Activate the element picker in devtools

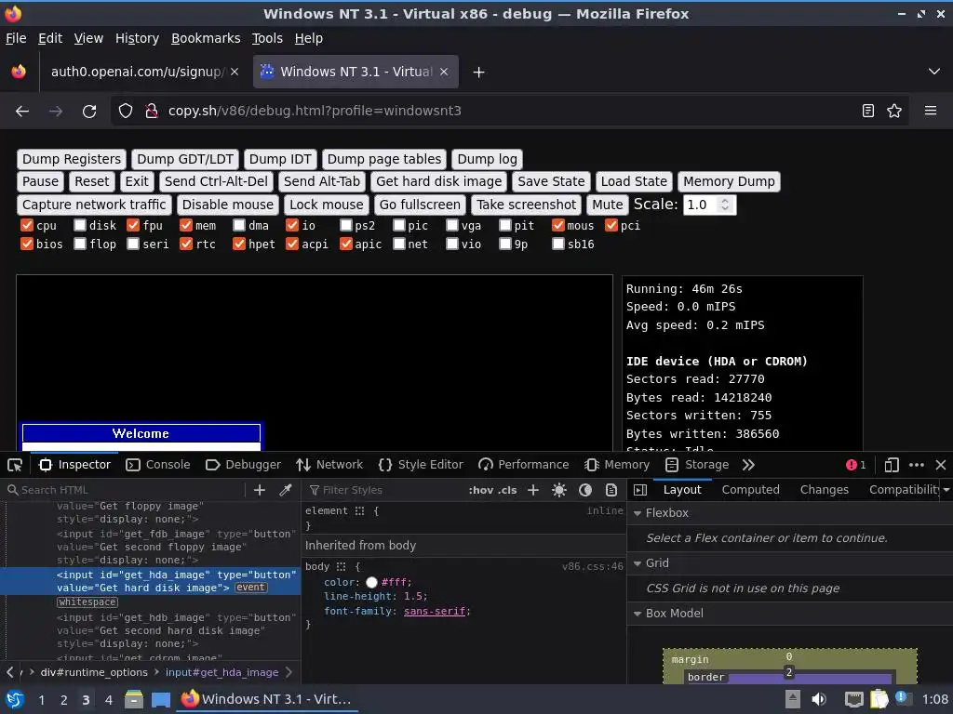click(x=15, y=465)
